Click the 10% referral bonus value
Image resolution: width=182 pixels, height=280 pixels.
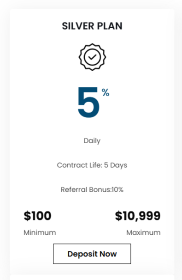click(117, 189)
